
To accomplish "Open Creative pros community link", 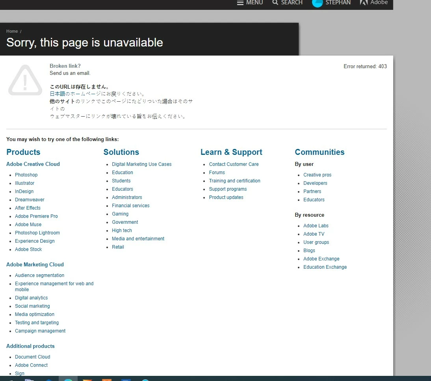I will [x=317, y=175].
